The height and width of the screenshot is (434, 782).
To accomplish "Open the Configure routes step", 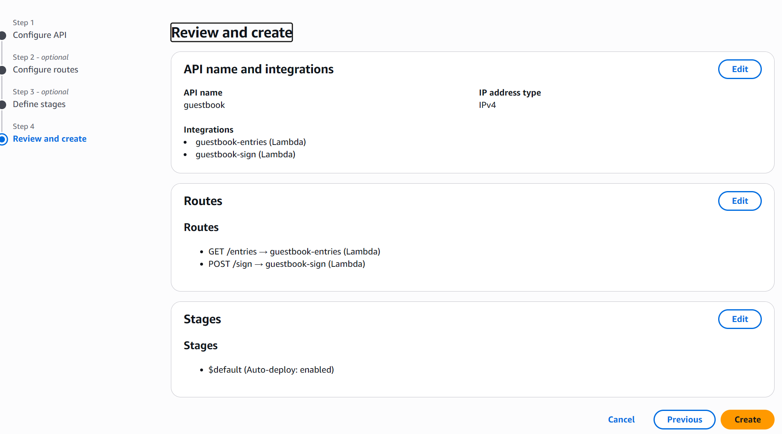I will pos(45,70).
